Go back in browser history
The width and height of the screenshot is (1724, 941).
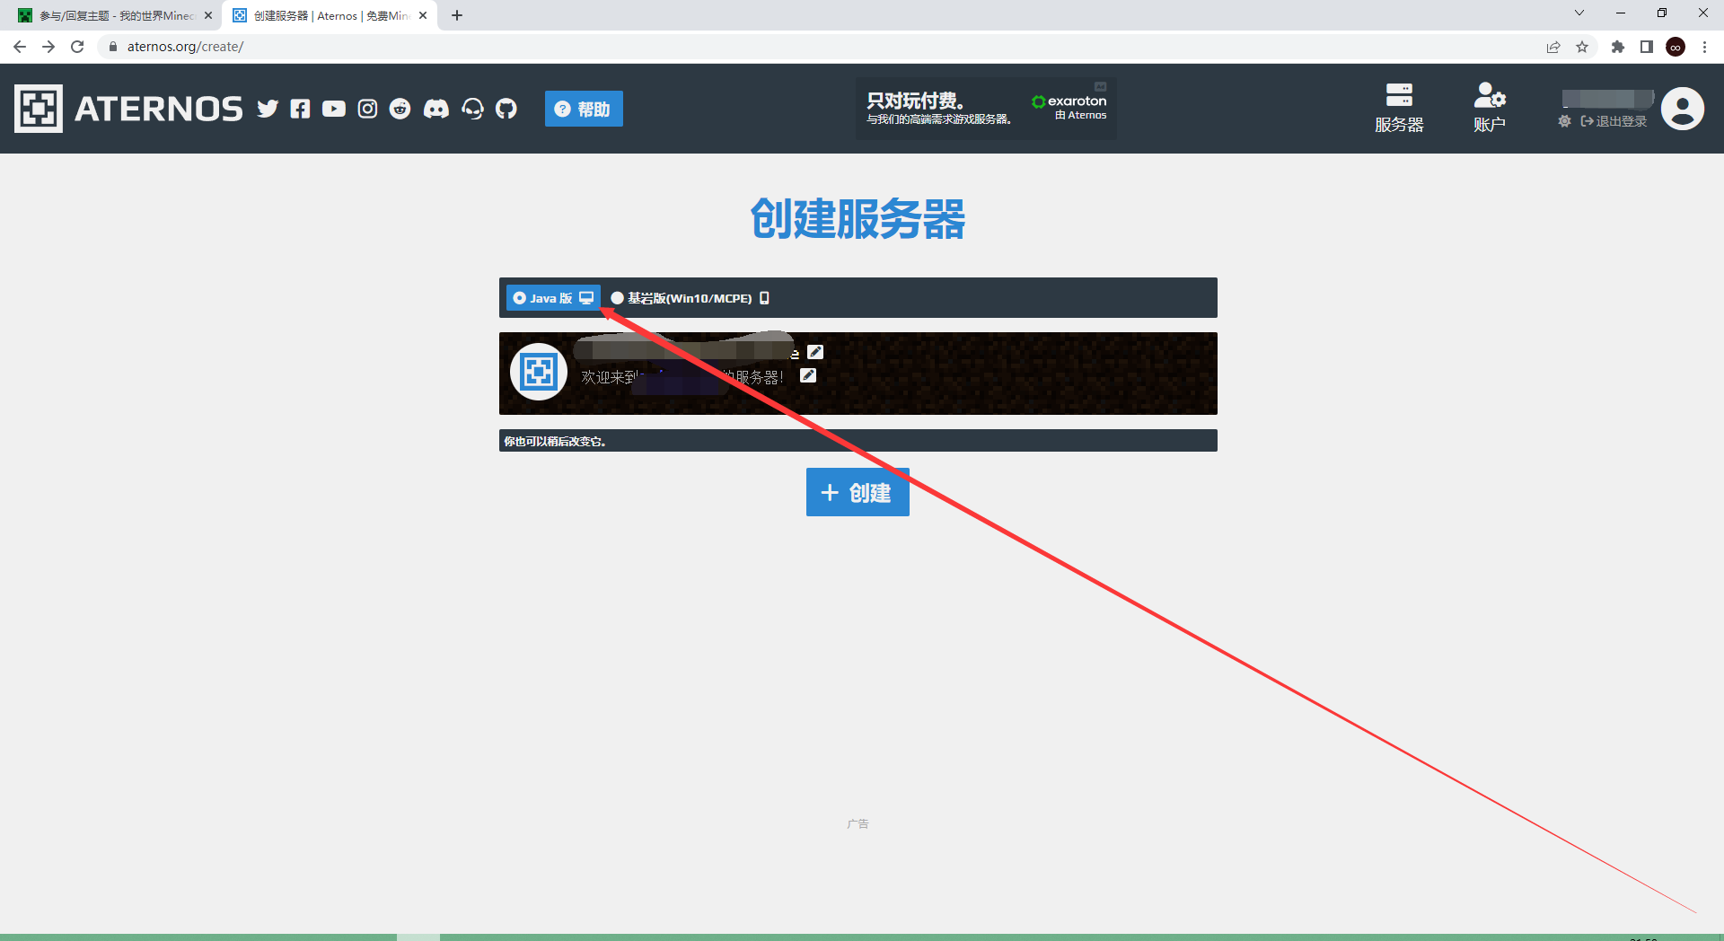(20, 47)
